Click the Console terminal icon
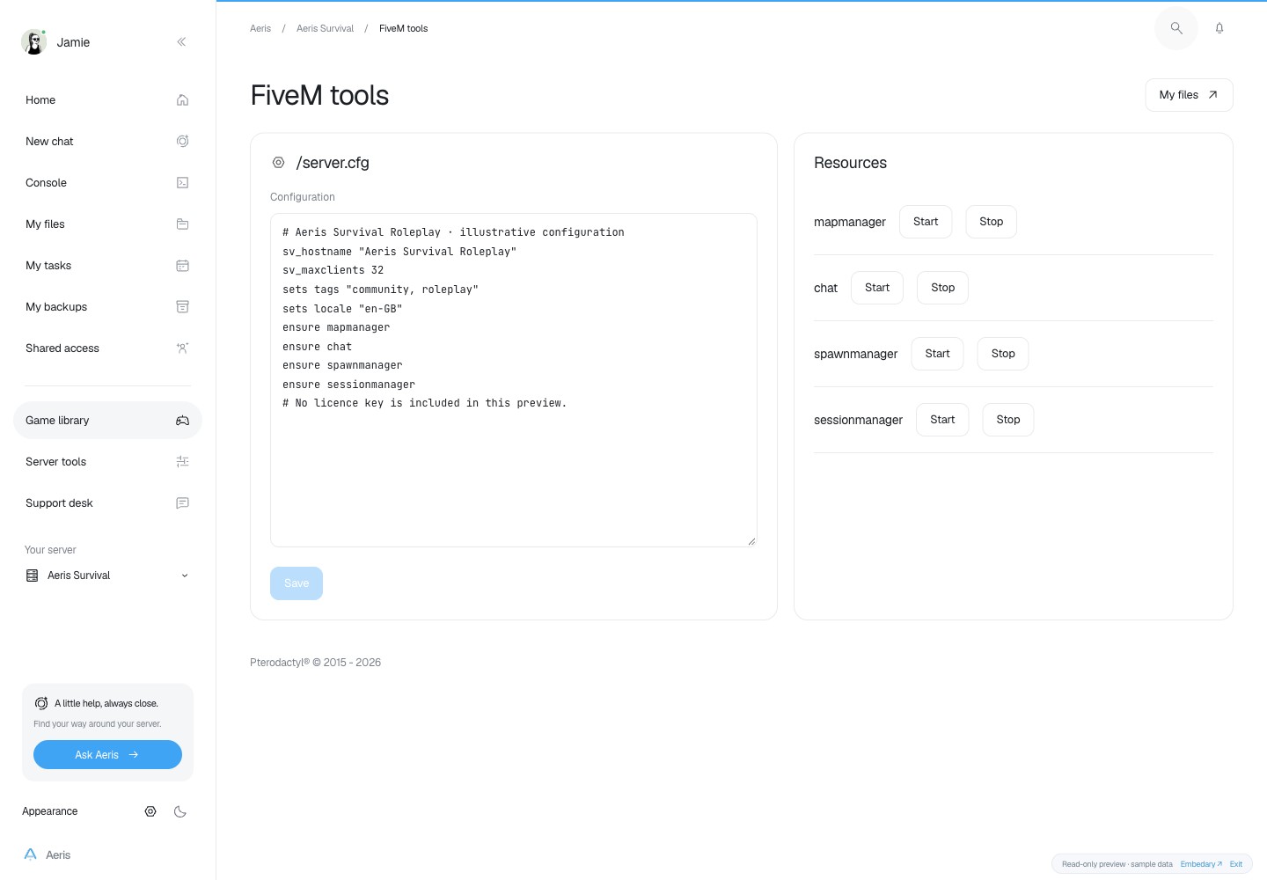 (x=182, y=182)
